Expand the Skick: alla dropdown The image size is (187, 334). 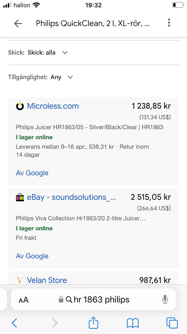pos(47,53)
